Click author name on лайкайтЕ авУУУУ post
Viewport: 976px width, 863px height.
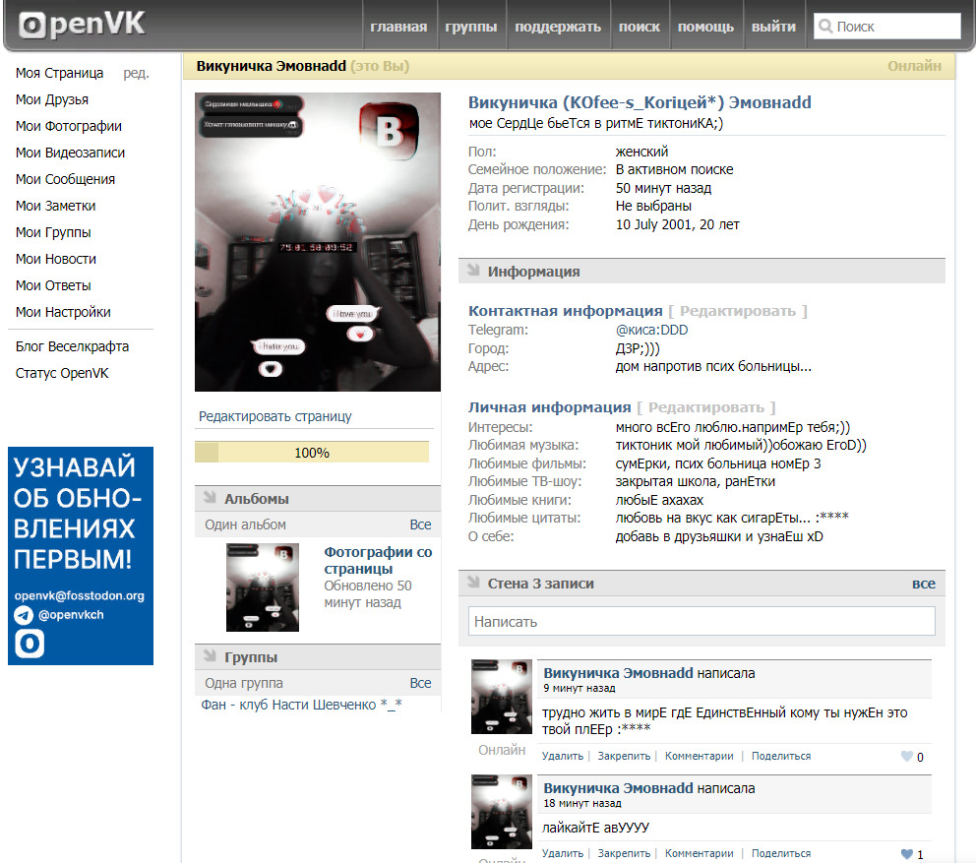[x=618, y=788]
